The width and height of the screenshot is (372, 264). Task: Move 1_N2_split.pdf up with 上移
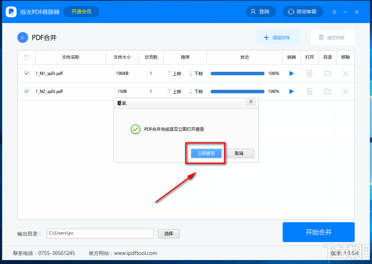pyautogui.click(x=174, y=91)
